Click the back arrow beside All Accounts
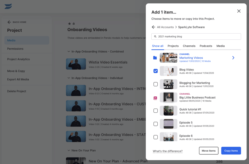The image size is (249, 164). (x=153, y=27)
